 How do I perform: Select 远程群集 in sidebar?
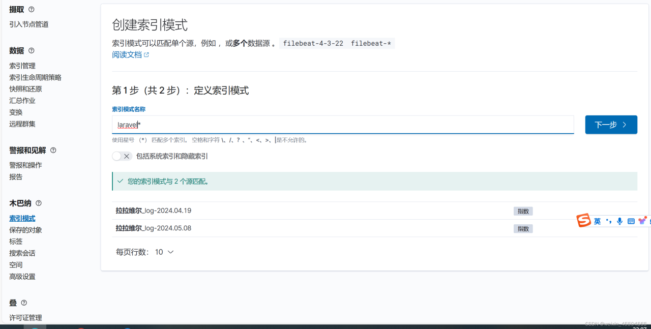click(x=22, y=124)
